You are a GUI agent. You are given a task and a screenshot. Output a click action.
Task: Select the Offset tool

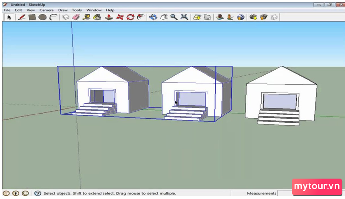pos(140,17)
